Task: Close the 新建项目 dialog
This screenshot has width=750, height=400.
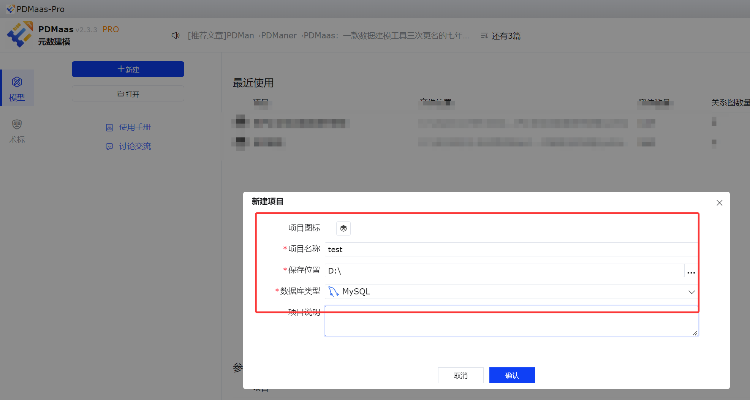Action: 719,203
